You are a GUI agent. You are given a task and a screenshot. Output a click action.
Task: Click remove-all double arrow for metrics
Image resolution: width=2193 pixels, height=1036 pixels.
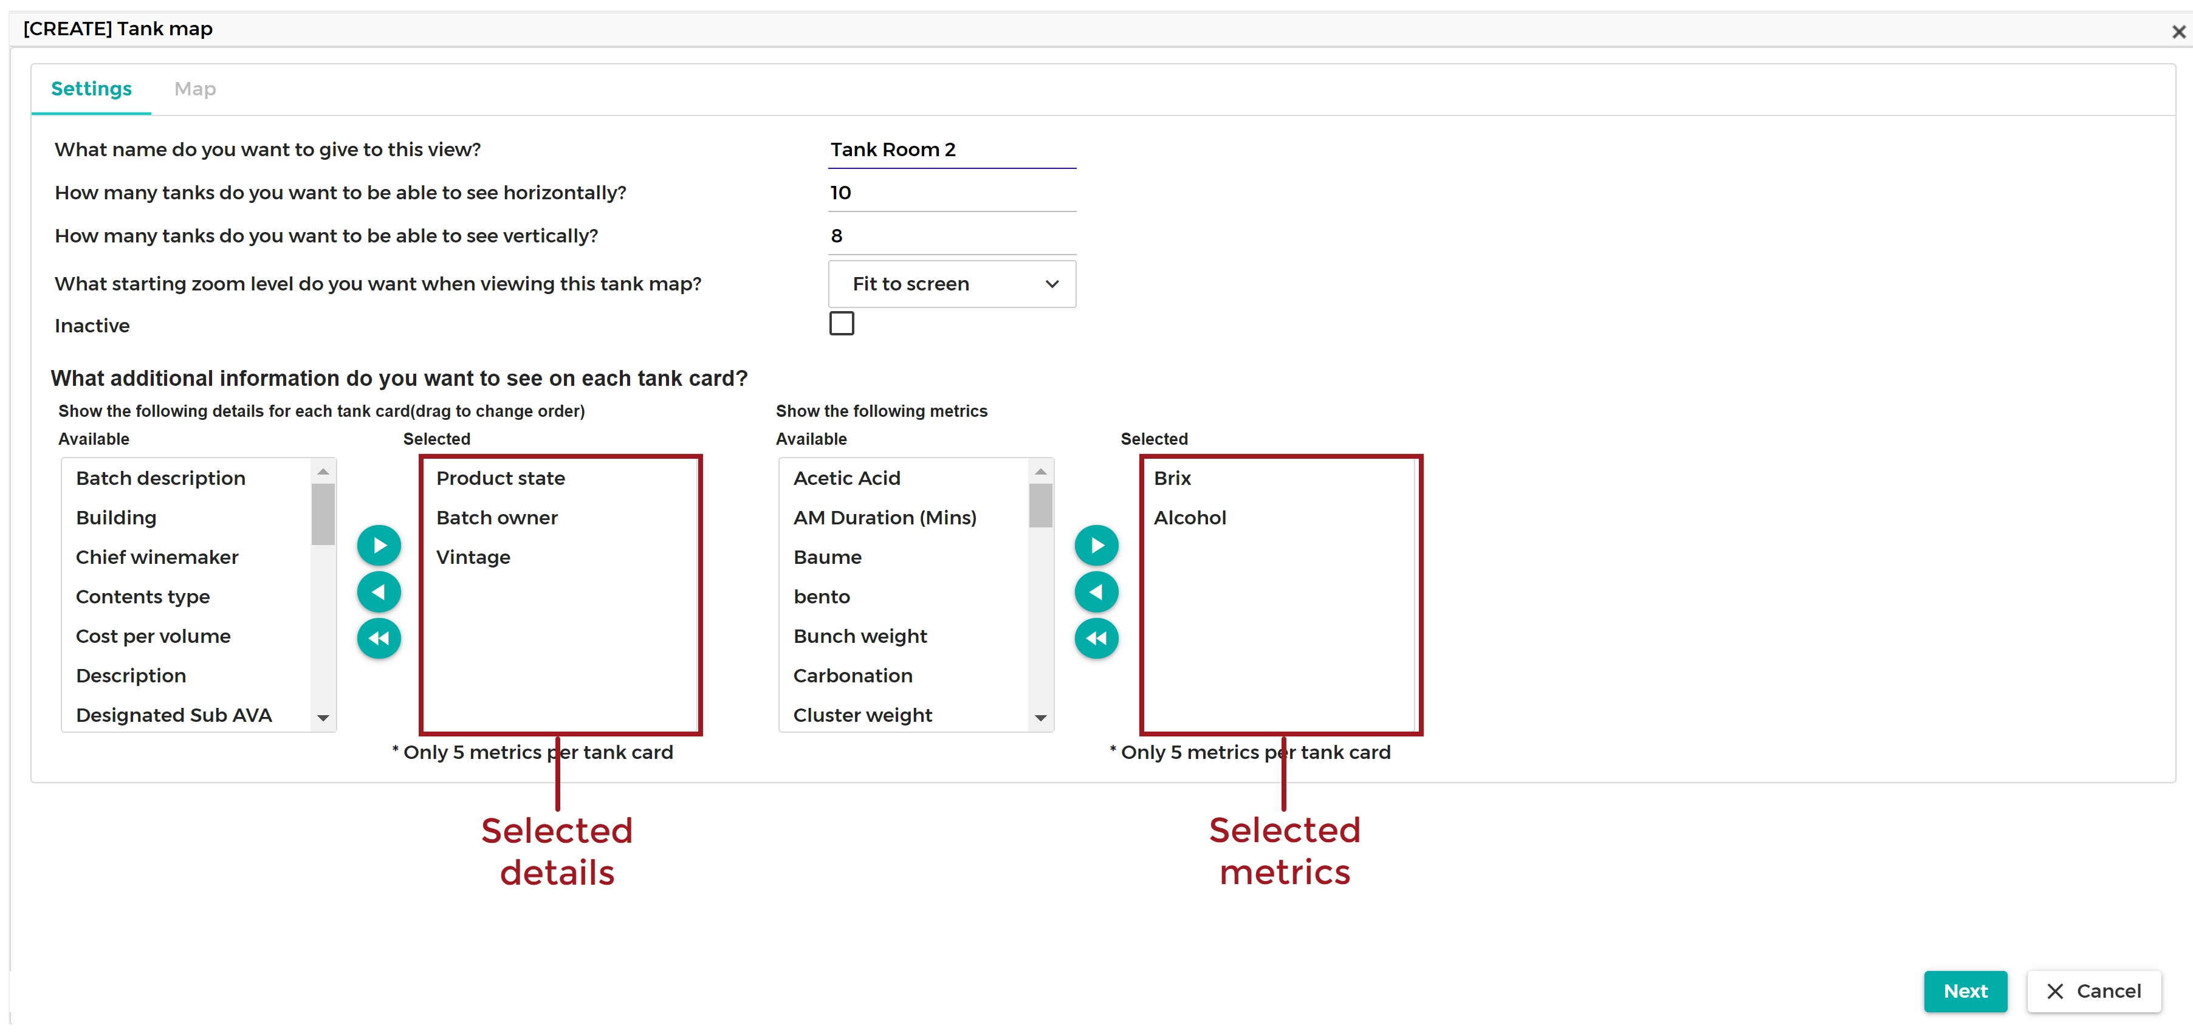tap(1096, 637)
